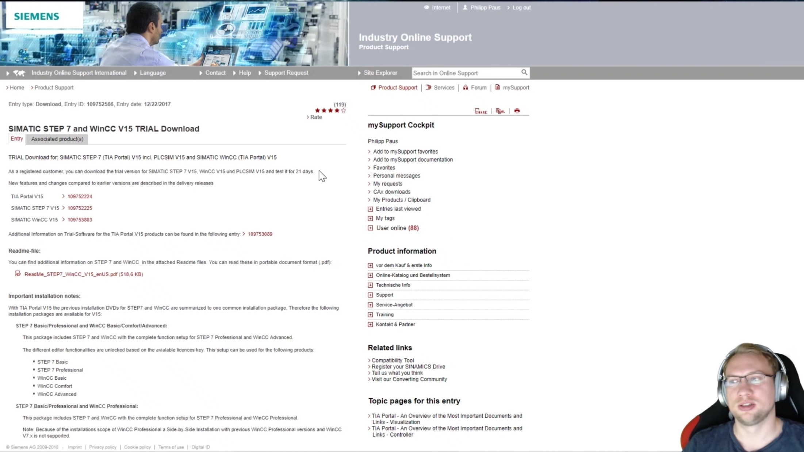Viewport: 804px width, 452px height.
Task: Open Privacy policy footer link
Action: coord(103,447)
